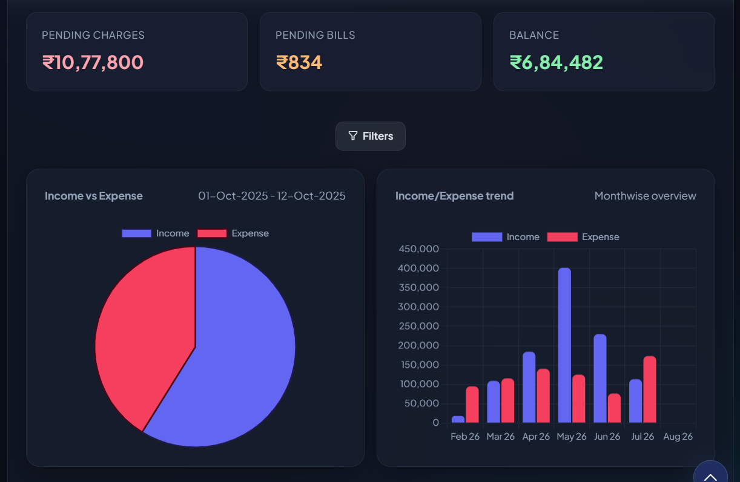This screenshot has width=740, height=482.
Task: Toggle Income legend in trend chart
Action: click(x=506, y=237)
